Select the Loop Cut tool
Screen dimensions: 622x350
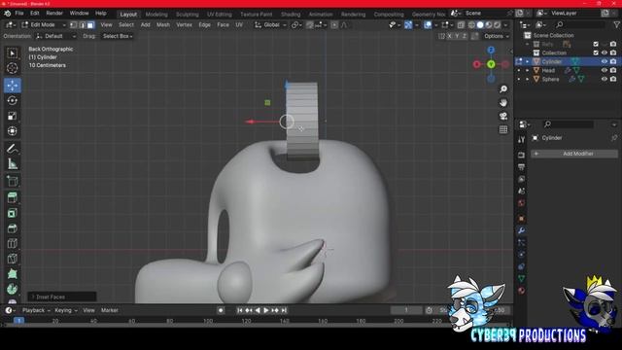point(13,244)
